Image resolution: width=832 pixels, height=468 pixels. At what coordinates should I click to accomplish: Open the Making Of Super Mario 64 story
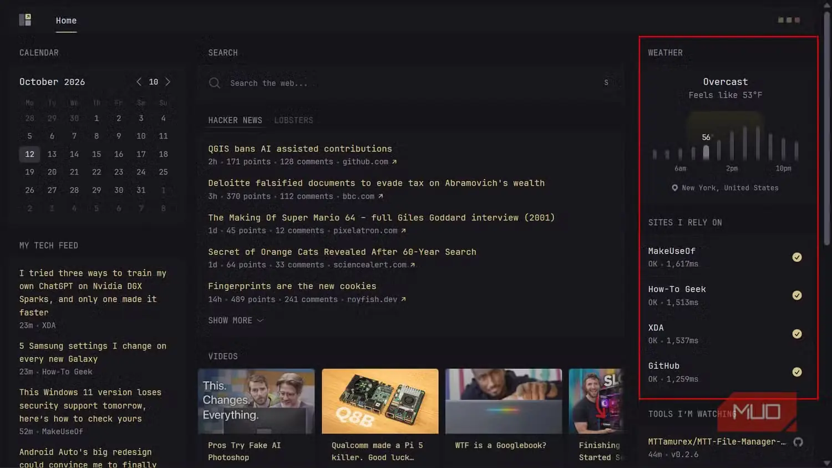point(381,217)
